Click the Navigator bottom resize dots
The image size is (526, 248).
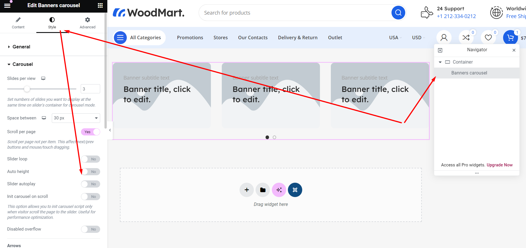tap(477, 173)
